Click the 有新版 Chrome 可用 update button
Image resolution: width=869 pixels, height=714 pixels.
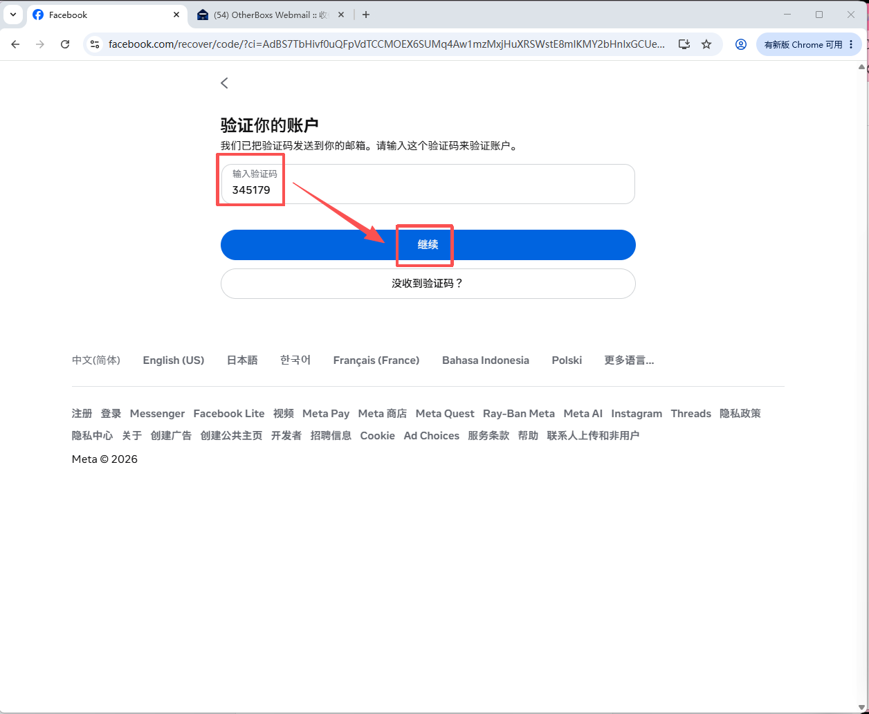[x=809, y=44]
